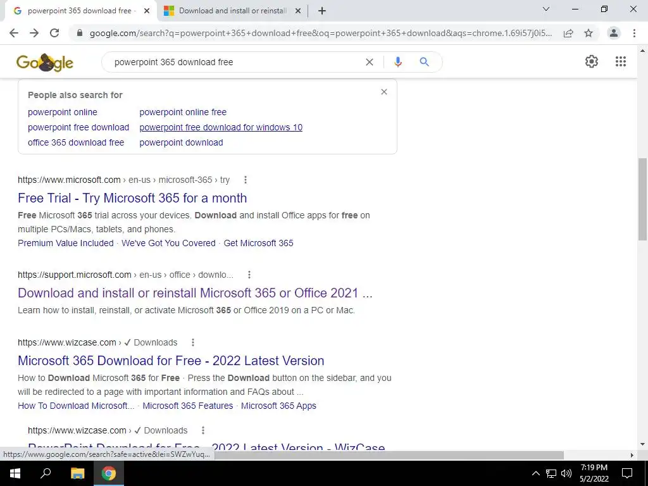Share this page icon in address bar
The height and width of the screenshot is (486, 648).
tap(568, 33)
